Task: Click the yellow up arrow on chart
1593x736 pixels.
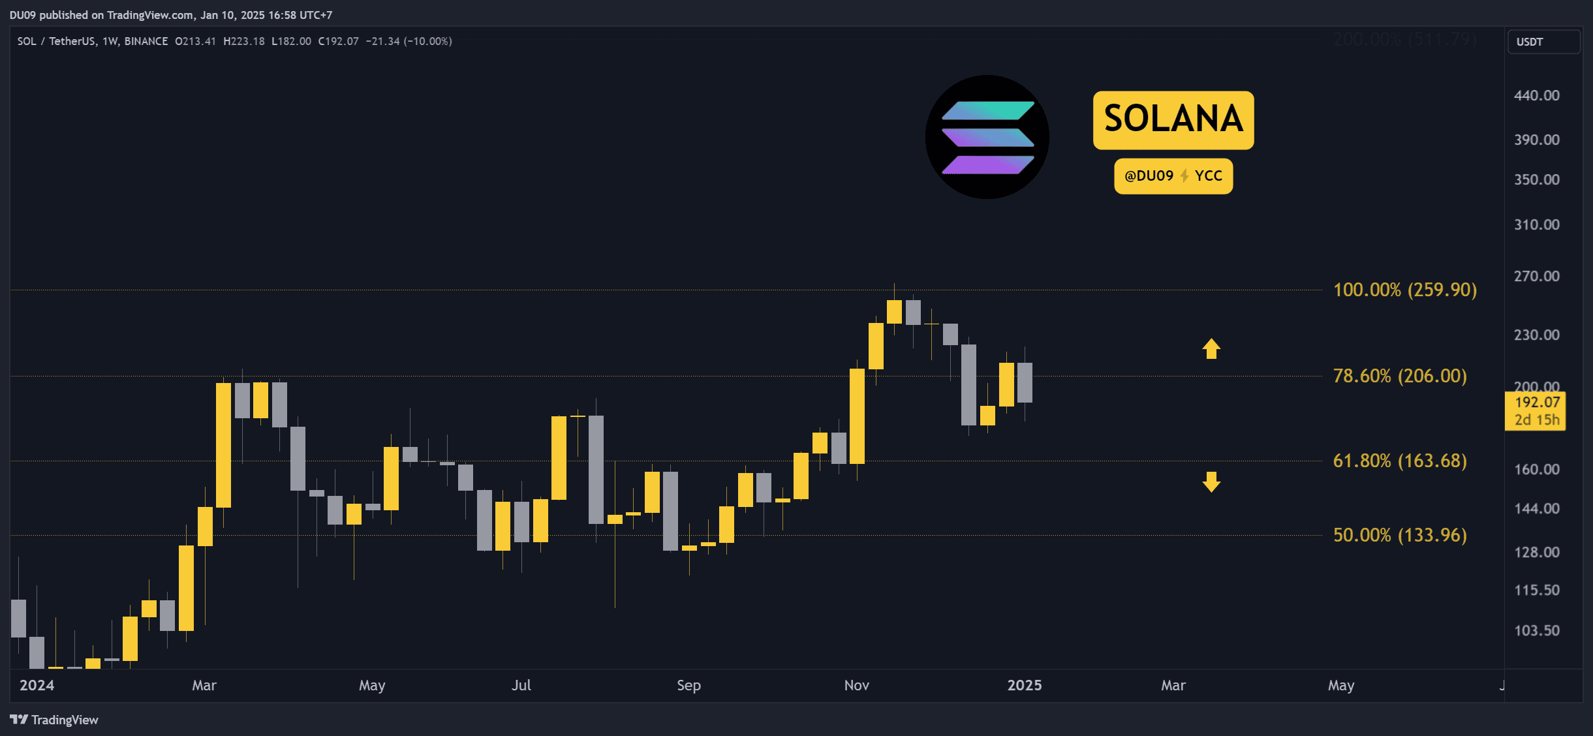Action: (x=1211, y=348)
